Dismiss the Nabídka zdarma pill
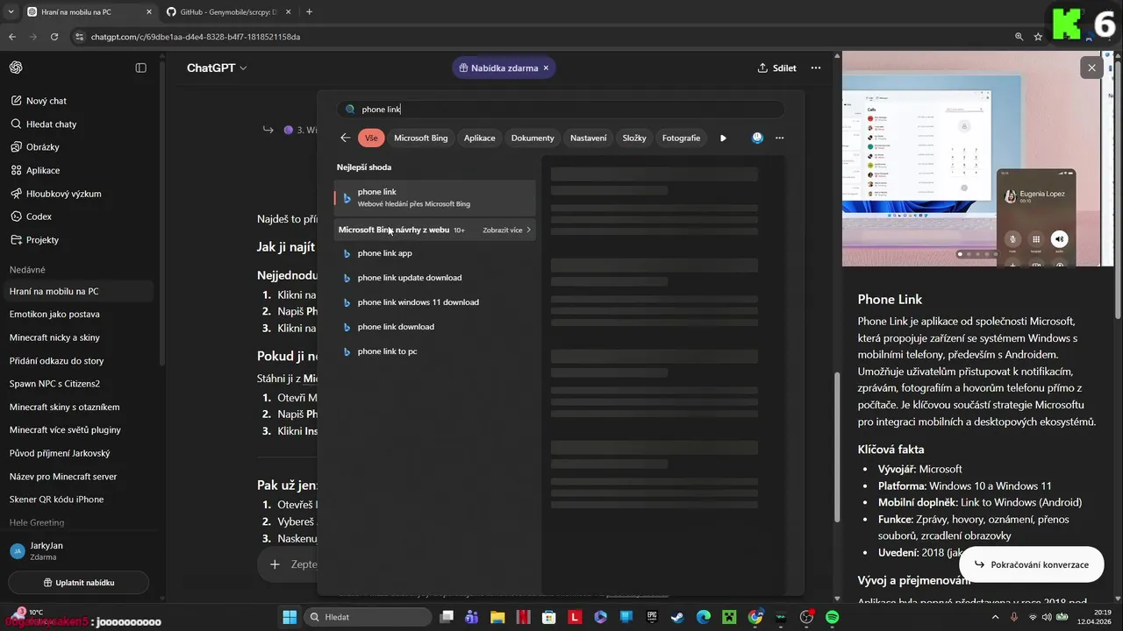 coord(546,67)
